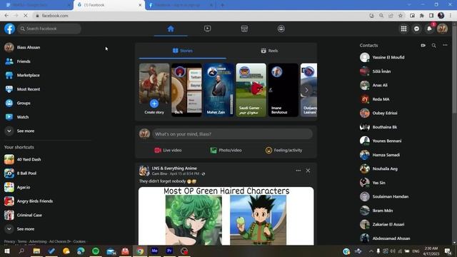This screenshot has width=457, height=257.
Task: Open File Explorer from taskbar
Action: [36, 251]
